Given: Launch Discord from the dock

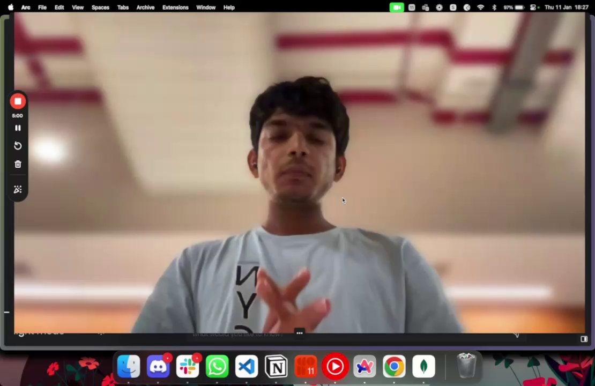Looking at the screenshot, I should [158, 367].
